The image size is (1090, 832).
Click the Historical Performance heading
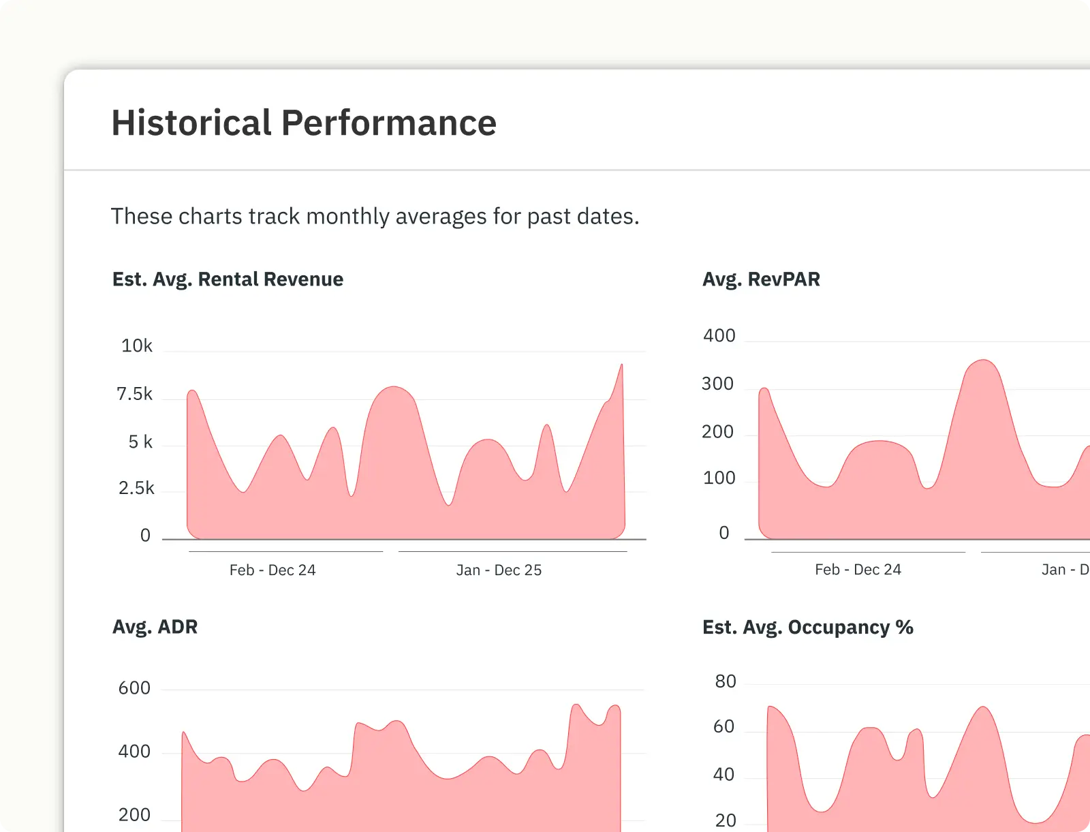coord(303,123)
